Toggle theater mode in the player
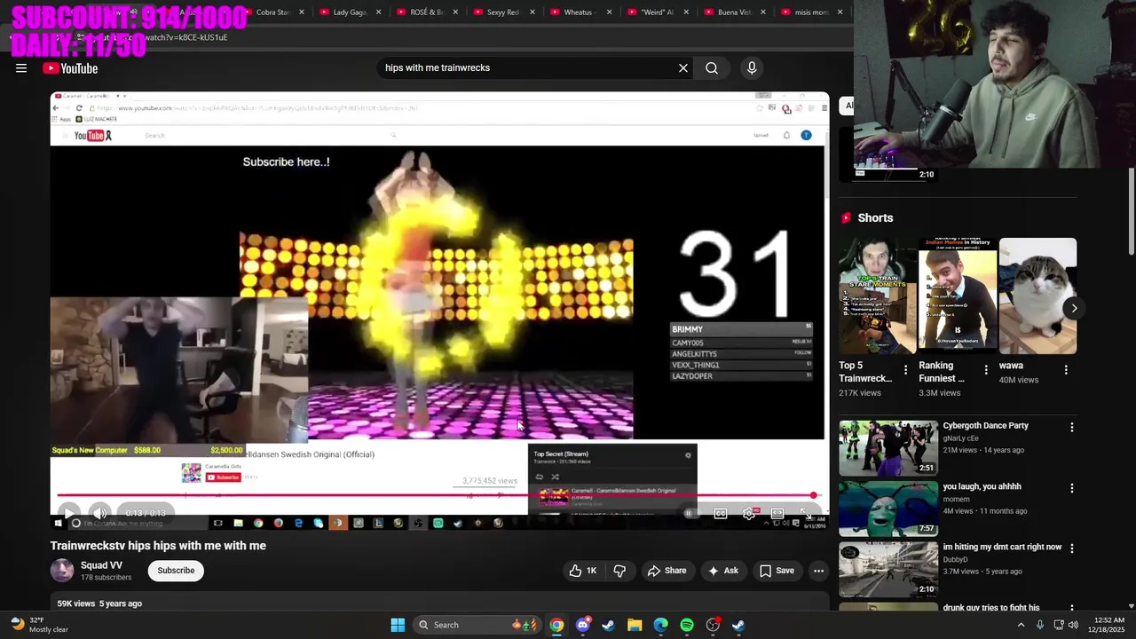This screenshot has height=639, width=1136. coord(777,513)
